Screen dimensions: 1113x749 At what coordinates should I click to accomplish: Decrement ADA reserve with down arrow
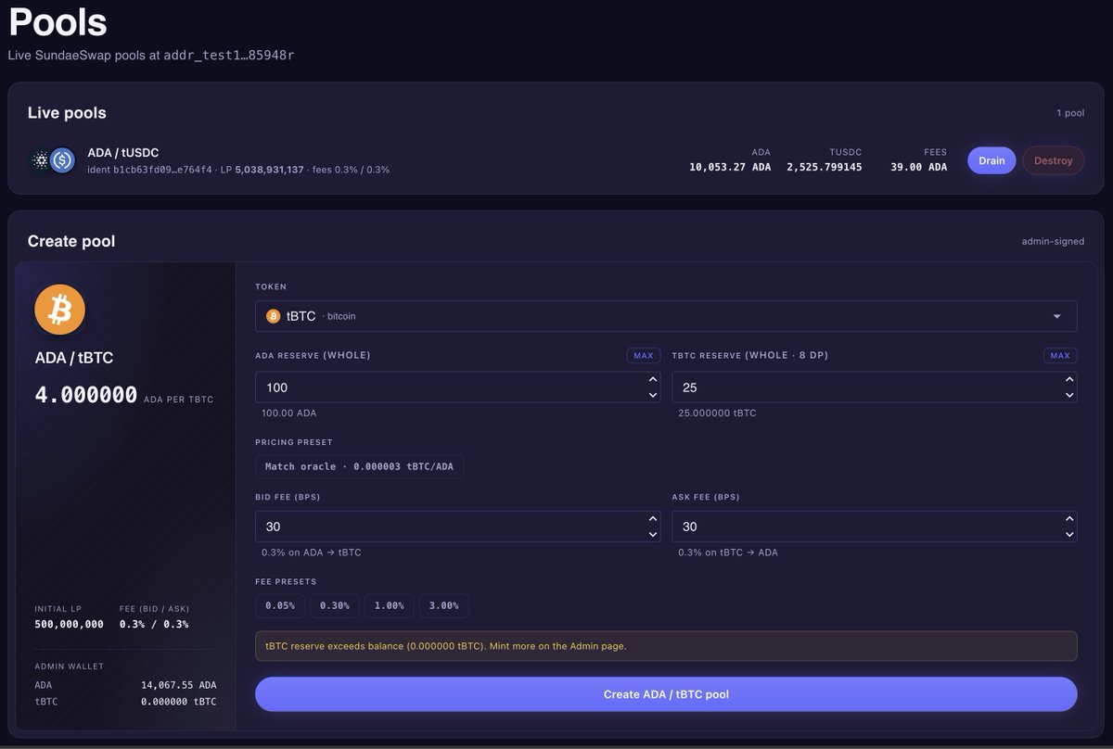tap(653, 395)
